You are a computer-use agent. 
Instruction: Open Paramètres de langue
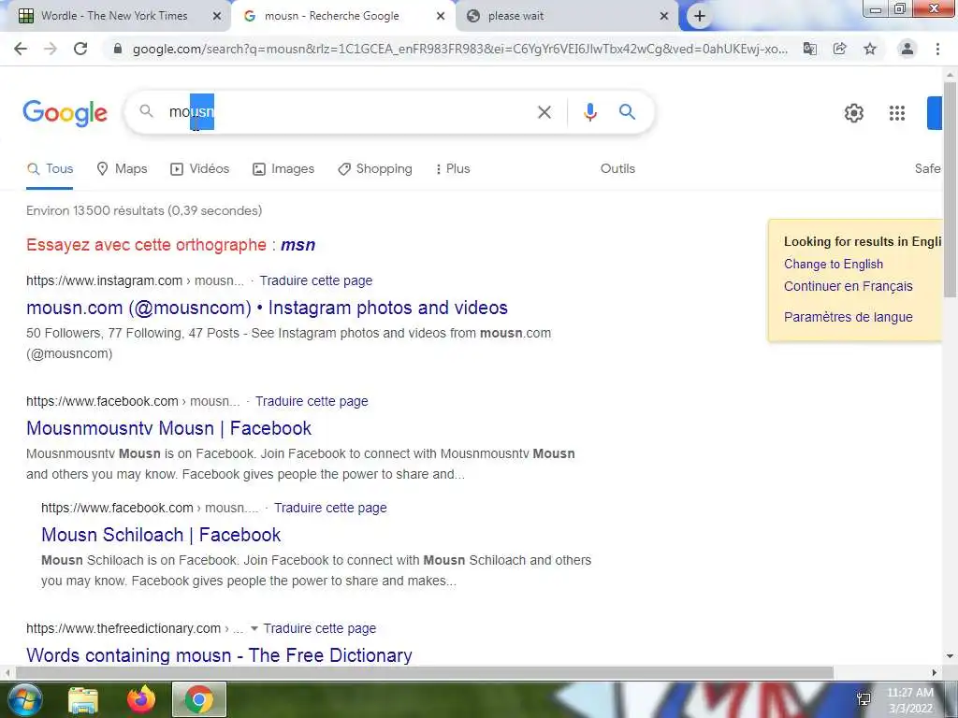[848, 317]
